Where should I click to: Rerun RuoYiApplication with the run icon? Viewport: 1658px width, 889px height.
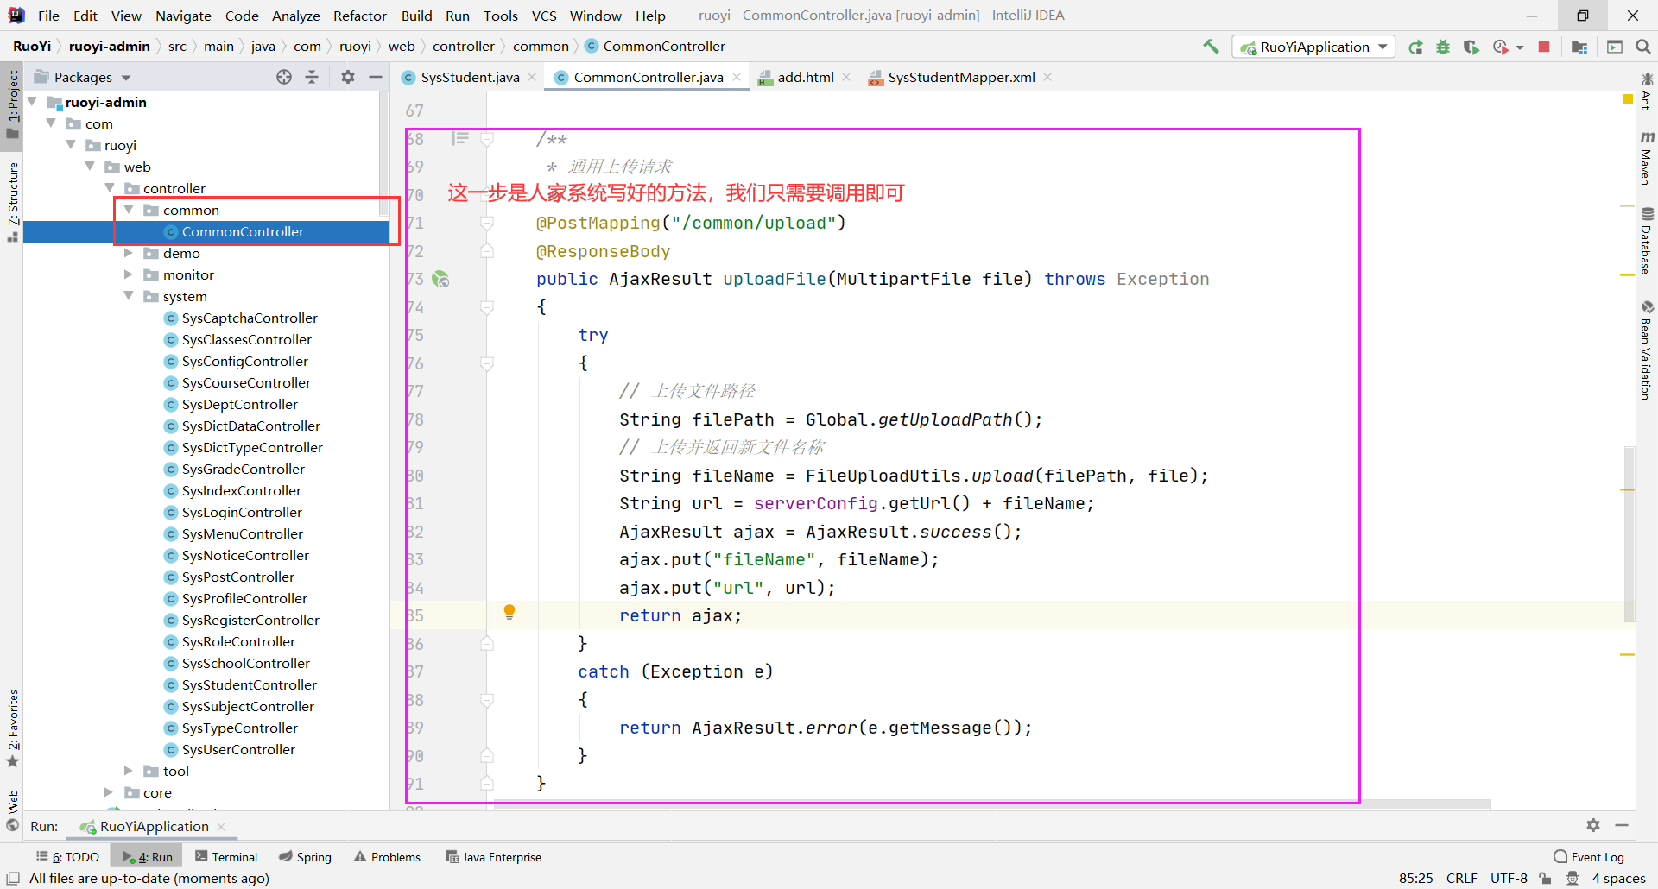[1415, 47]
